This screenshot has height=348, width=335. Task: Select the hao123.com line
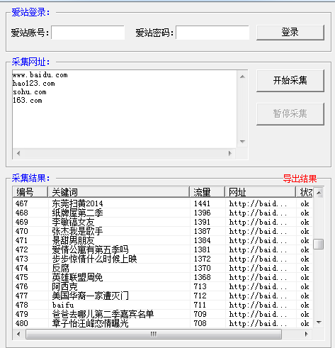point(34,84)
